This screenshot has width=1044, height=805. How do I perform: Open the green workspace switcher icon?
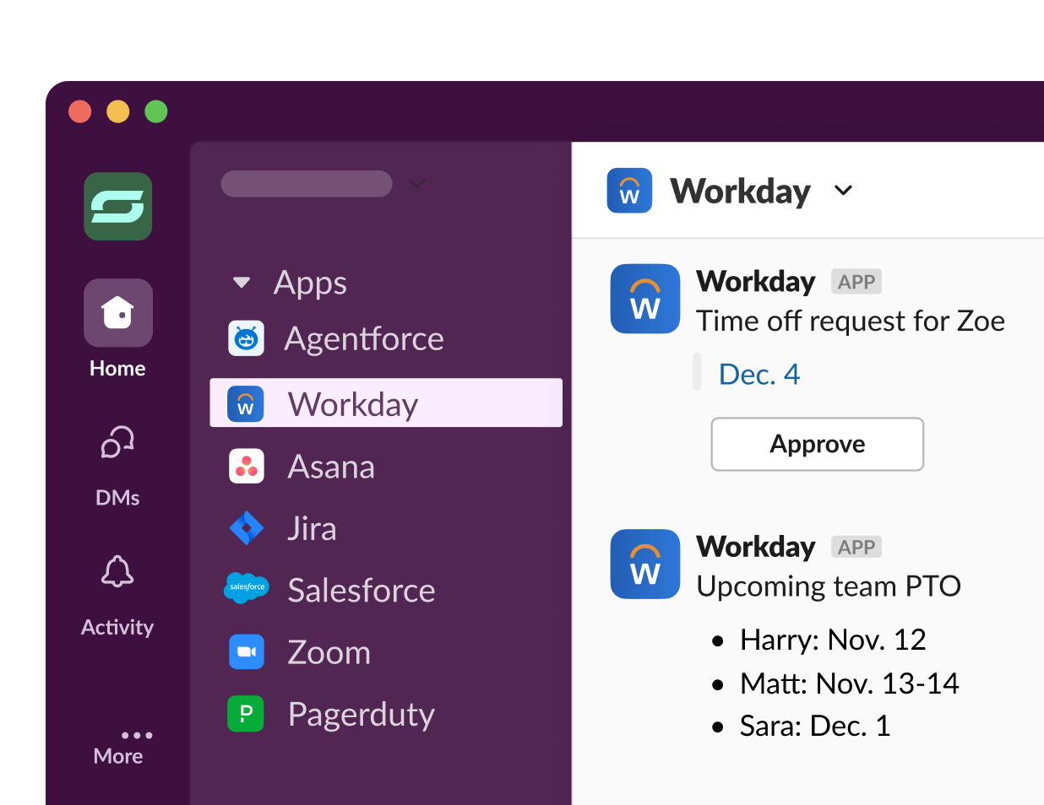point(118,207)
